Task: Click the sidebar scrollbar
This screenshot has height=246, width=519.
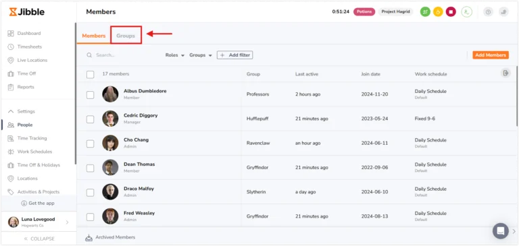Action: point(76,94)
